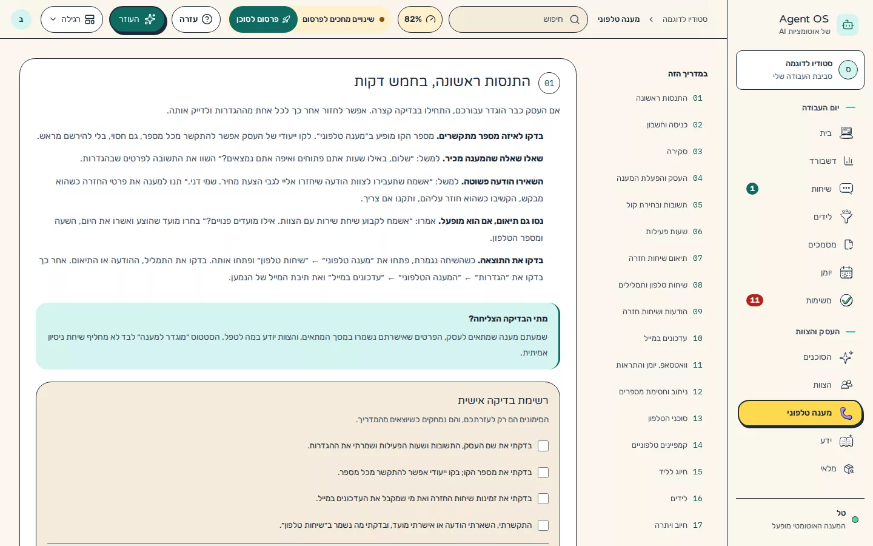Open שיחות conversations icon
873x546 pixels.
coord(846,189)
